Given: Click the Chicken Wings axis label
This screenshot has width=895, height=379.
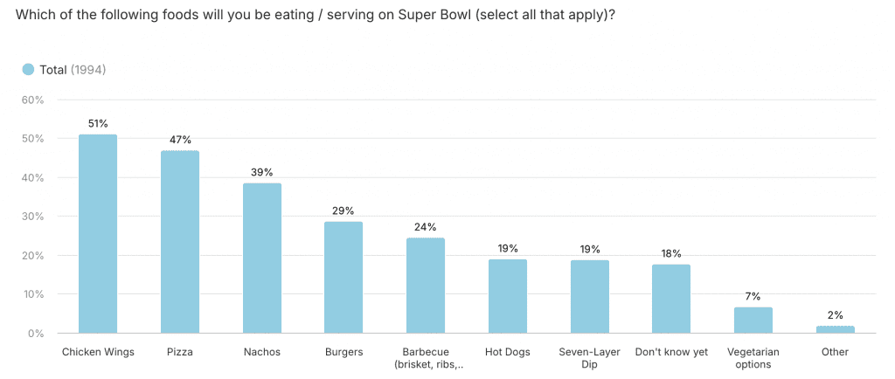Looking at the screenshot, I should [98, 352].
